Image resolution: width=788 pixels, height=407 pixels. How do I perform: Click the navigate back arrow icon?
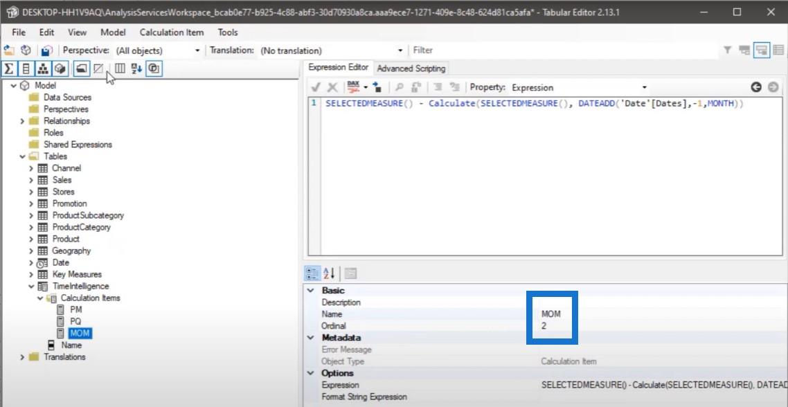pyautogui.click(x=756, y=87)
